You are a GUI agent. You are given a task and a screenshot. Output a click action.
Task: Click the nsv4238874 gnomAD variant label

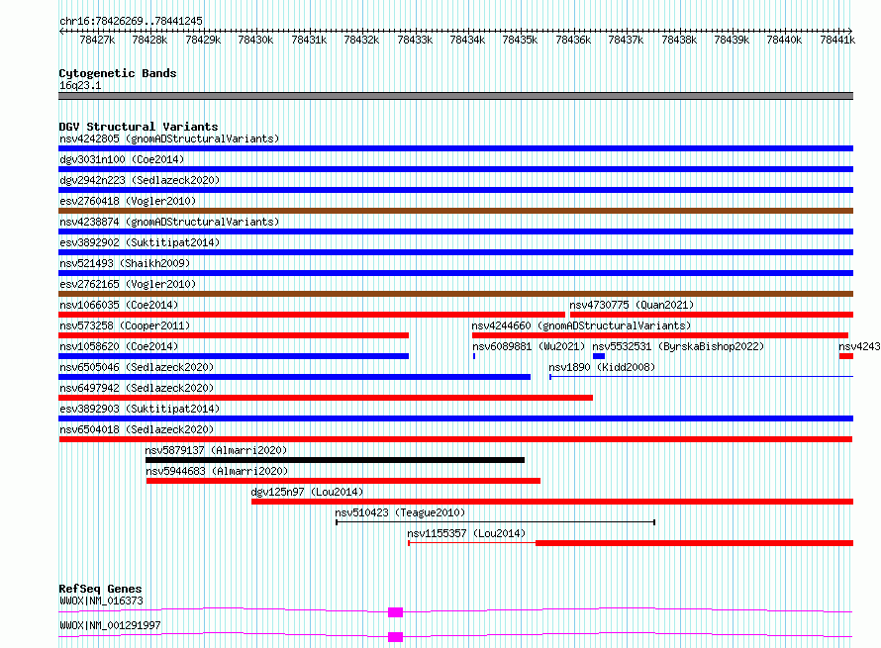tap(169, 222)
